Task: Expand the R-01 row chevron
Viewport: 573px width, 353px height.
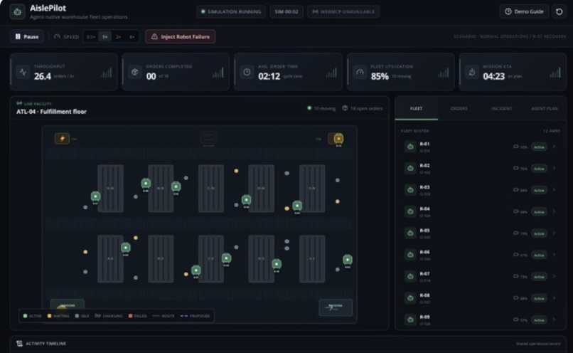Action: pyautogui.click(x=554, y=147)
